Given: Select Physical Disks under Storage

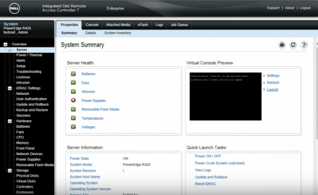Looking at the screenshot, I should [27, 176].
